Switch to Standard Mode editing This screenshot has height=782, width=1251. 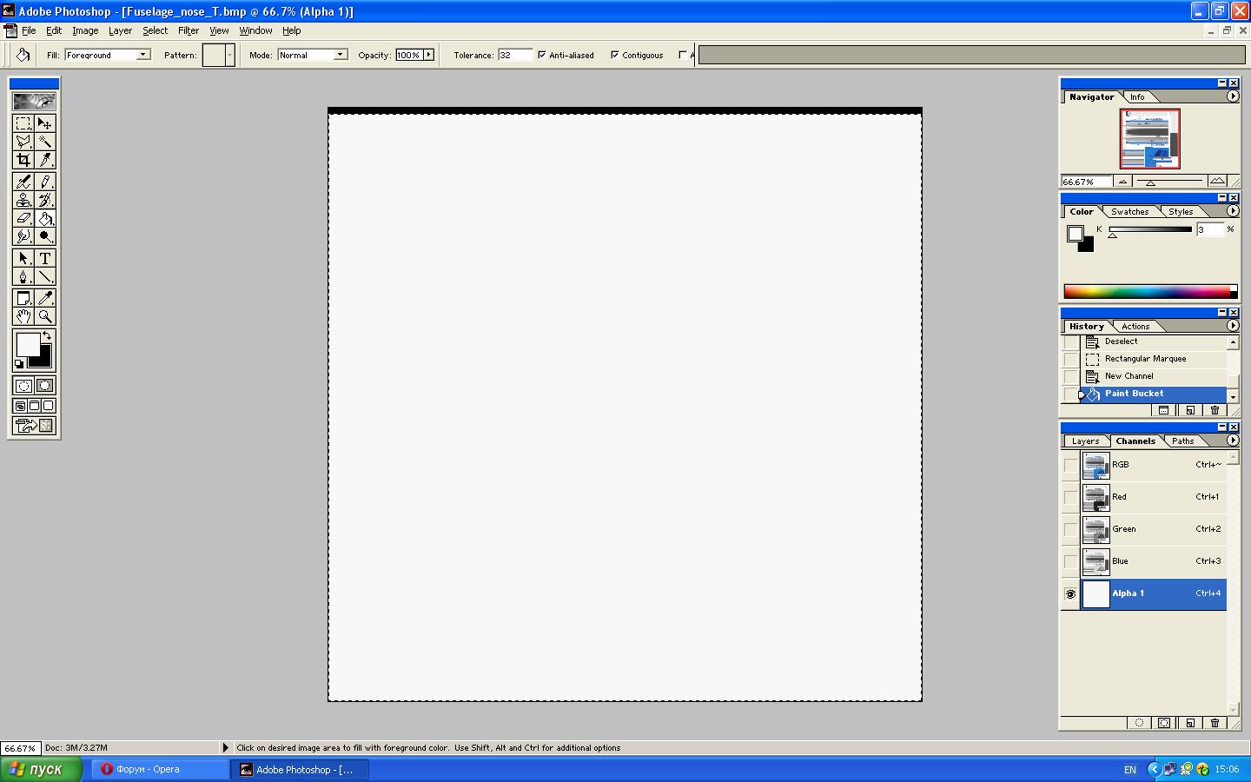(23, 386)
